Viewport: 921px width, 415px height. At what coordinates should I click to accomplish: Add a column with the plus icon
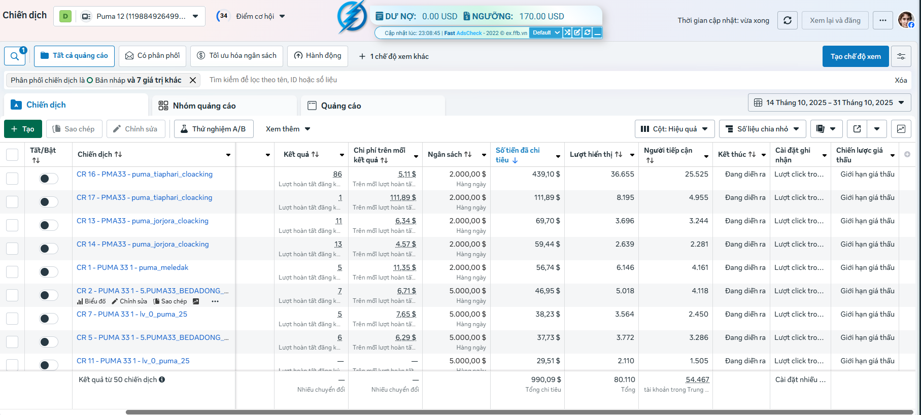[x=907, y=154]
